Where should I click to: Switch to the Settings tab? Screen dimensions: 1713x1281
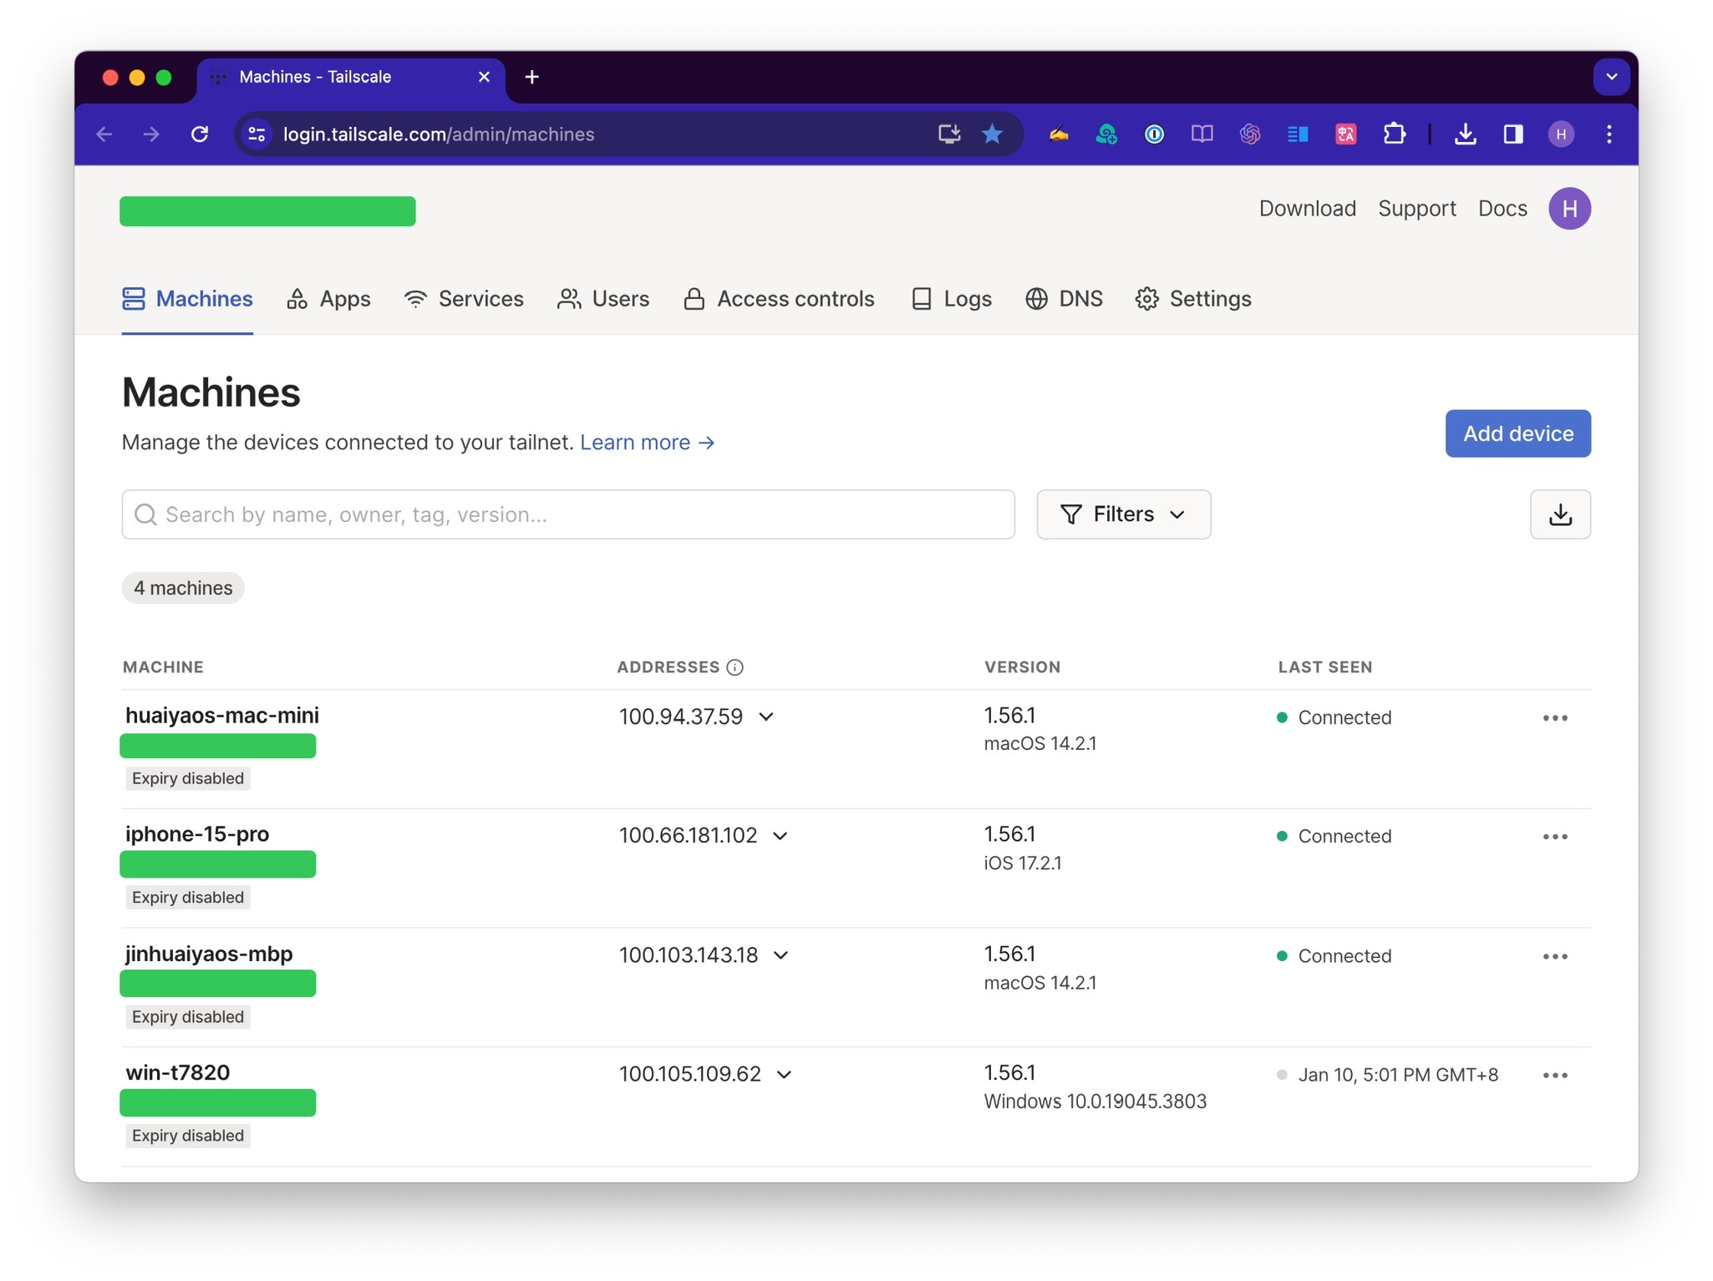pos(1193,299)
